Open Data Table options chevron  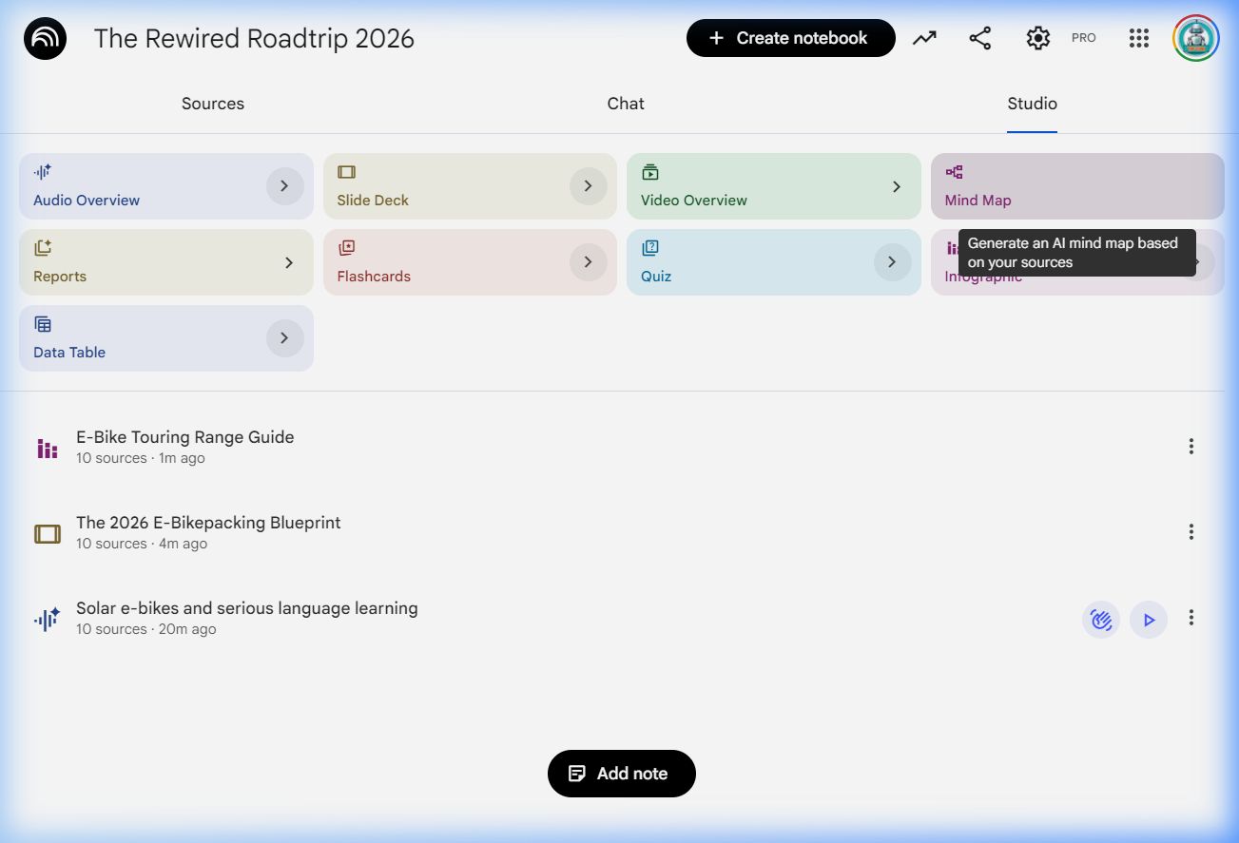(284, 338)
